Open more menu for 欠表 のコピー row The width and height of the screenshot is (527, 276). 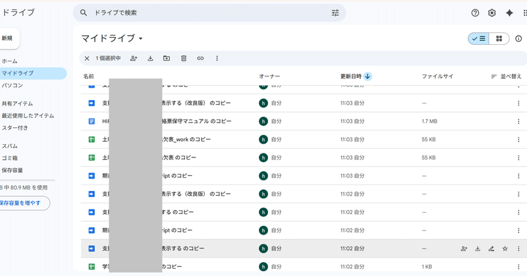click(518, 157)
